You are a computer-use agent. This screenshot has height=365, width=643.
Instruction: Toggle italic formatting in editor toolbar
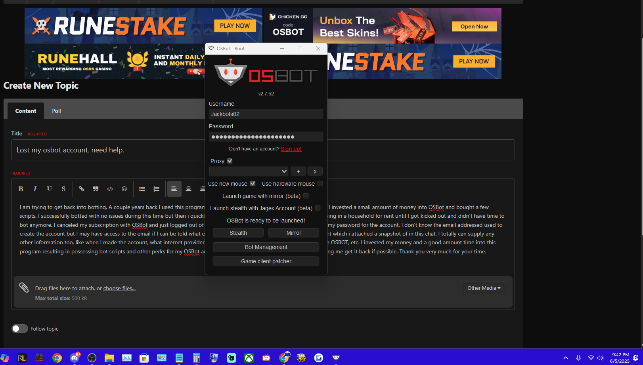click(x=35, y=189)
